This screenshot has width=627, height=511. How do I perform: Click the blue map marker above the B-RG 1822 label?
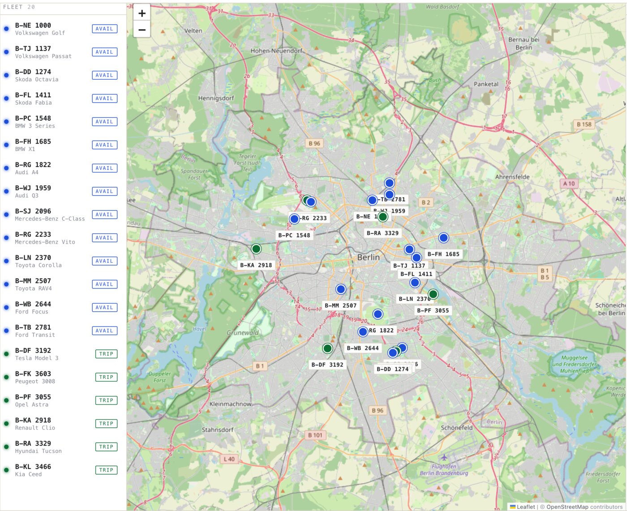[378, 314]
